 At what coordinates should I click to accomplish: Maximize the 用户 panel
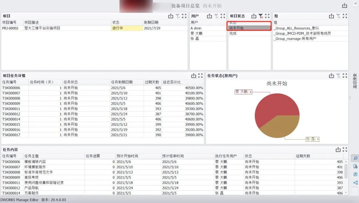click(x=223, y=16)
